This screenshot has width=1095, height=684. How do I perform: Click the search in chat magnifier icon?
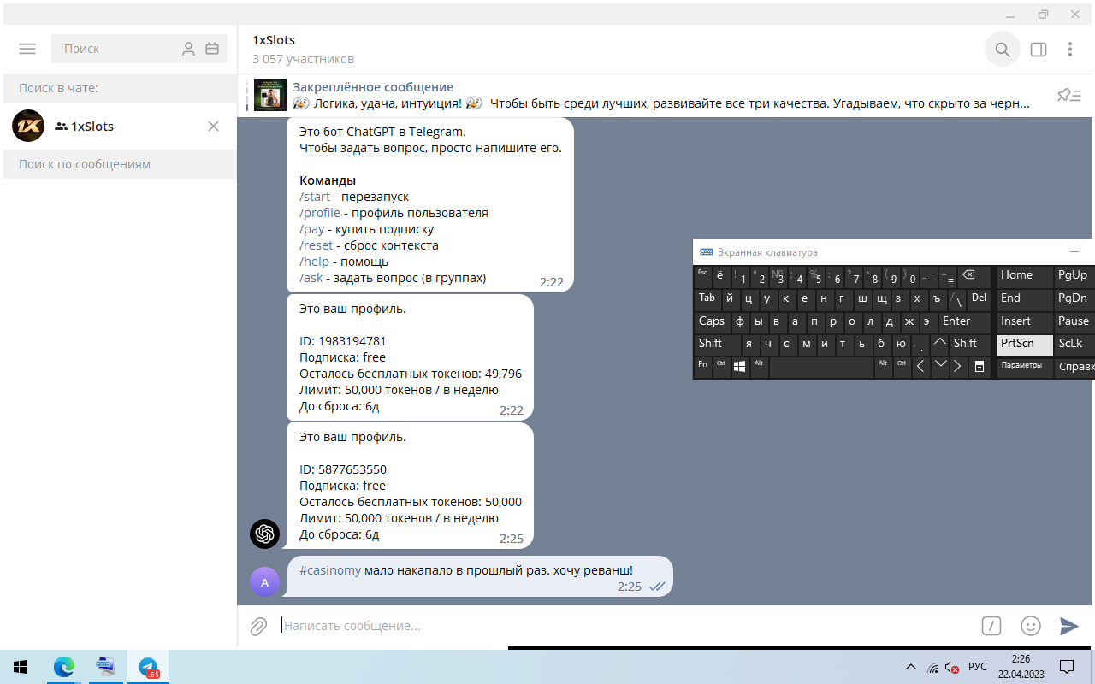point(1003,50)
